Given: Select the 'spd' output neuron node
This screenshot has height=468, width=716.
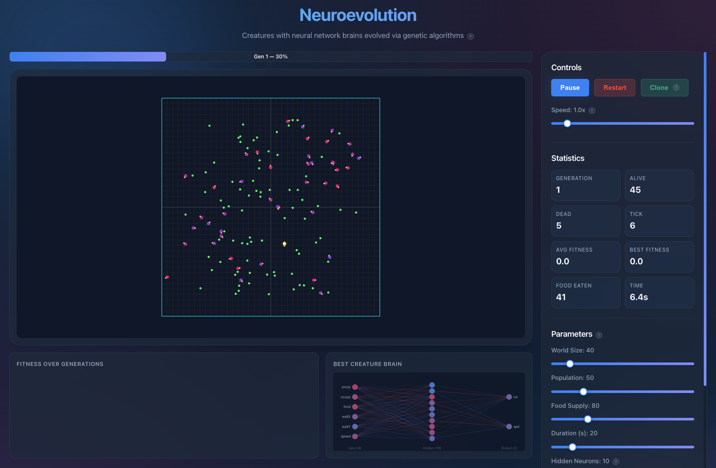Looking at the screenshot, I should 509,427.
